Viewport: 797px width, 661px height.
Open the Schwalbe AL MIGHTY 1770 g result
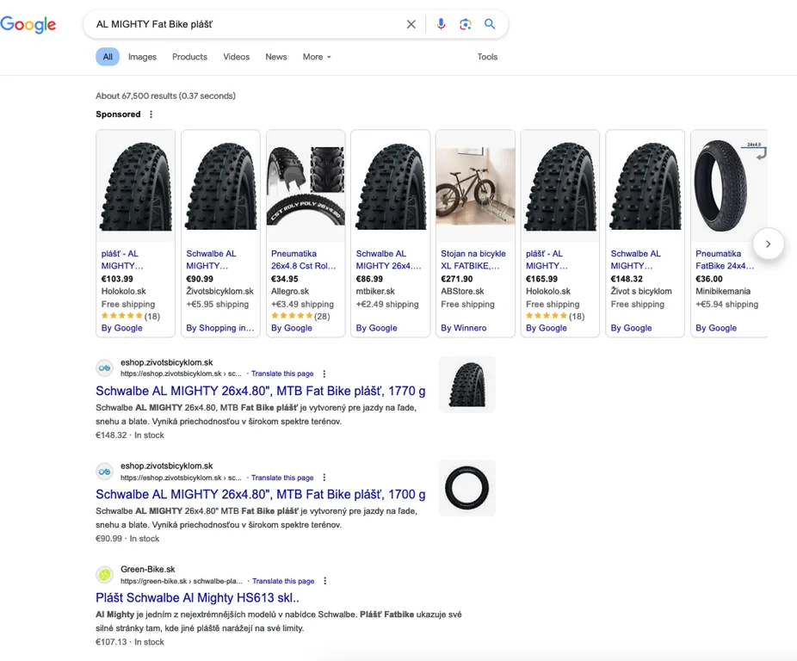pyautogui.click(x=260, y=391)
